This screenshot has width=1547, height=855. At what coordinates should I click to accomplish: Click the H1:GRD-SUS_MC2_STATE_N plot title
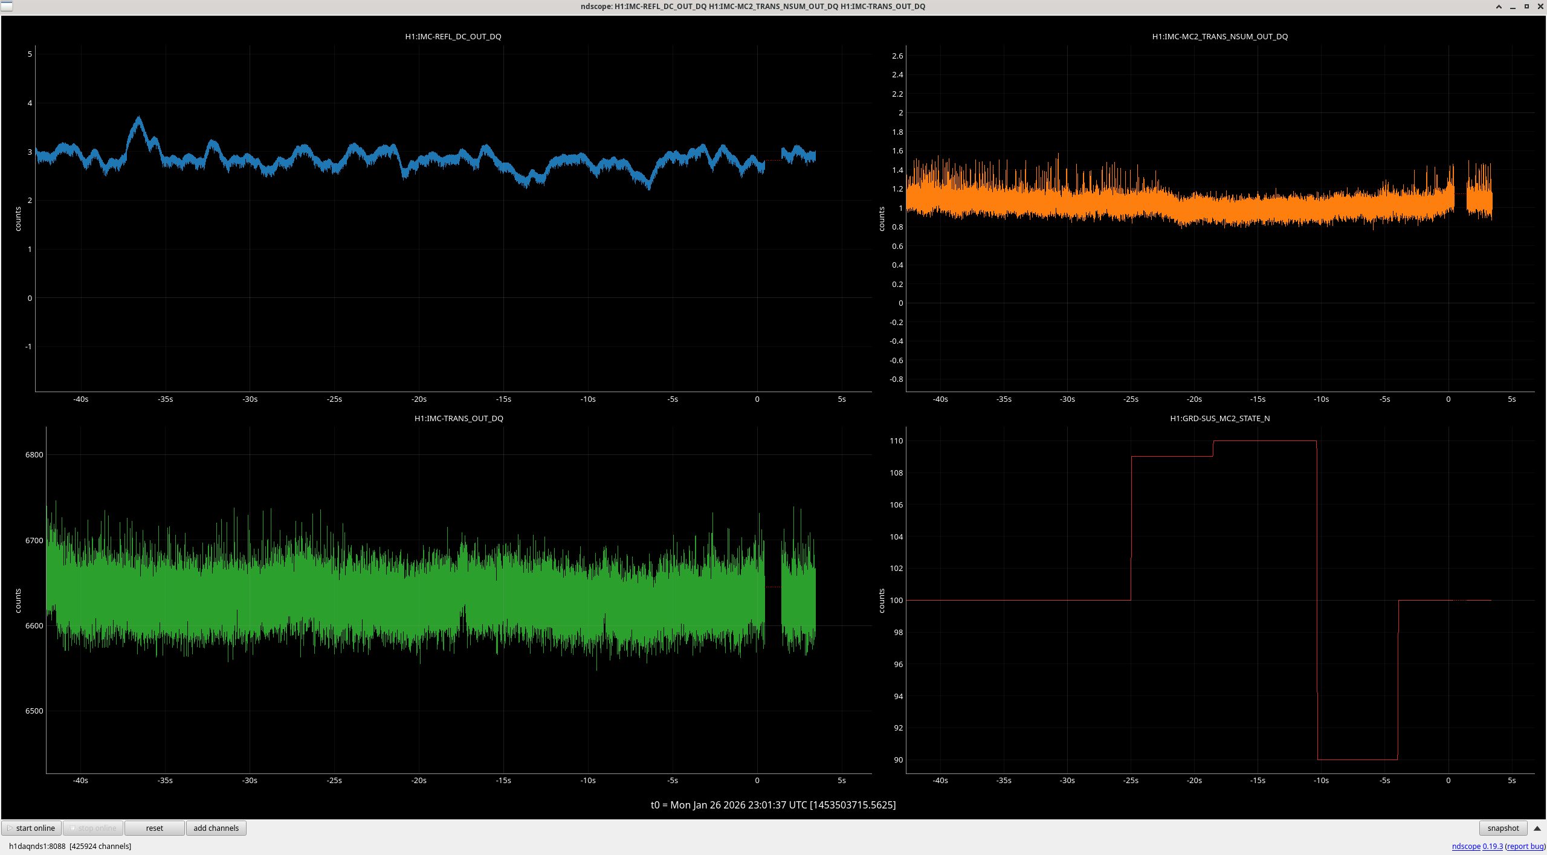(1219, 418)
